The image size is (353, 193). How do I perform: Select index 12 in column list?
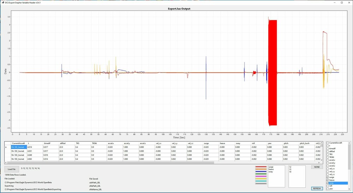[290, 167]
